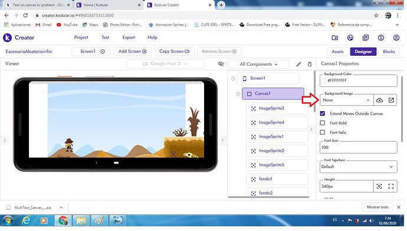Image resolution: width=407 pixels, height=231 pixels.
Task: Open the All Components filter dropdown
Action: [259, 64]
